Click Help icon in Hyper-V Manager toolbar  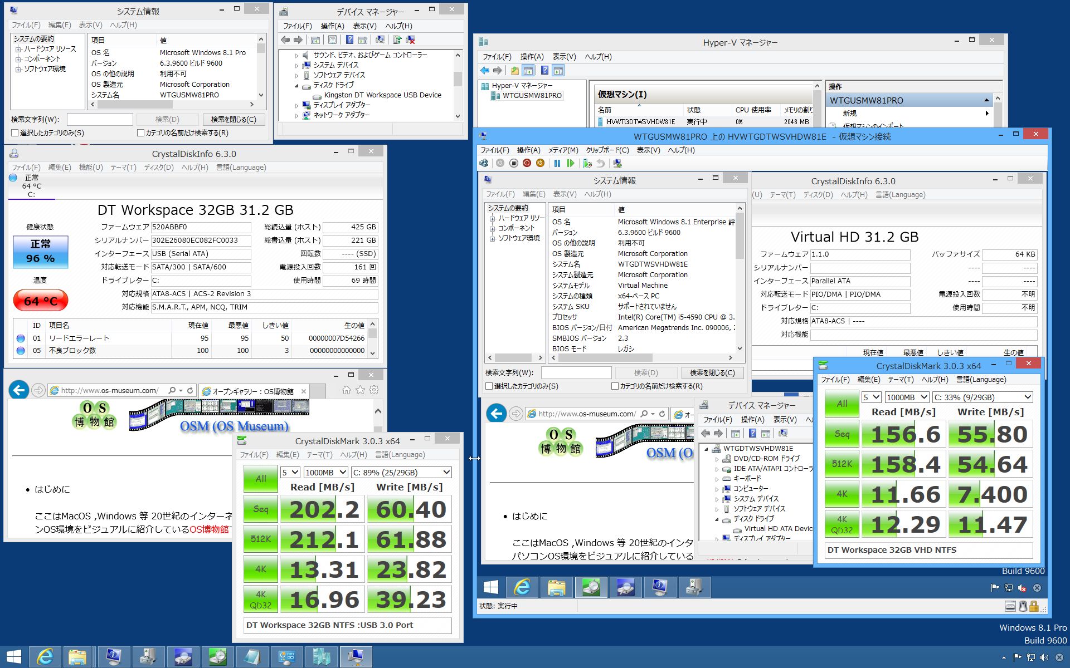(544, 70)
